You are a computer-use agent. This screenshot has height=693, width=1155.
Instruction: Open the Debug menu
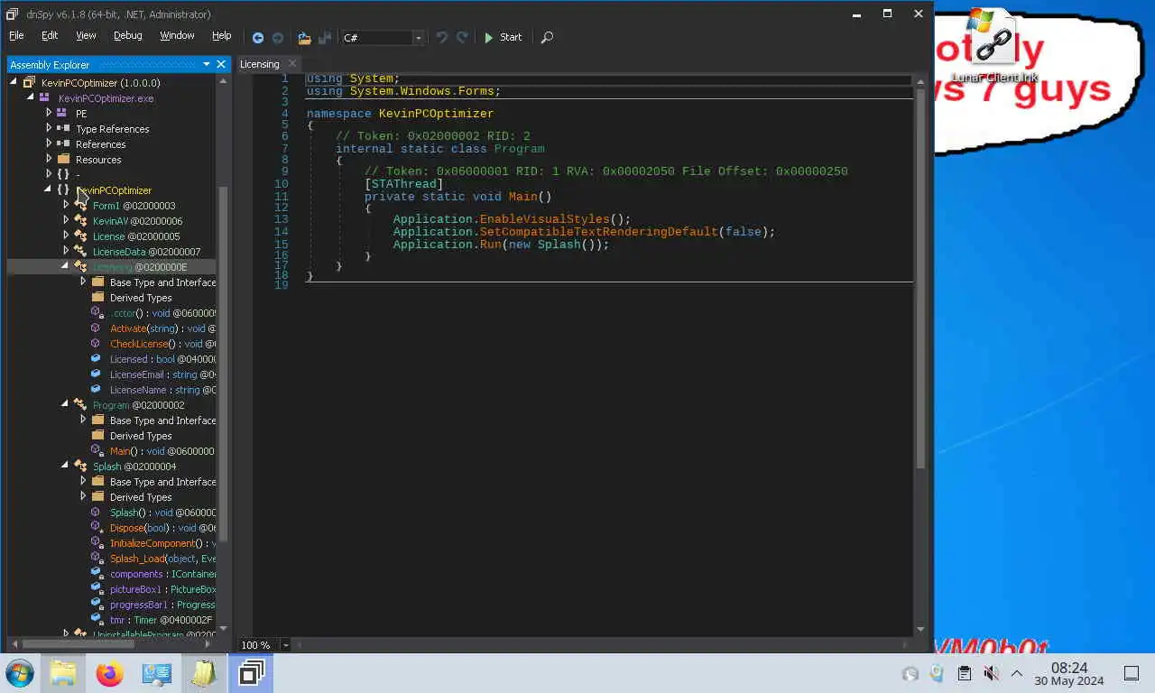(x=127, y=35)
